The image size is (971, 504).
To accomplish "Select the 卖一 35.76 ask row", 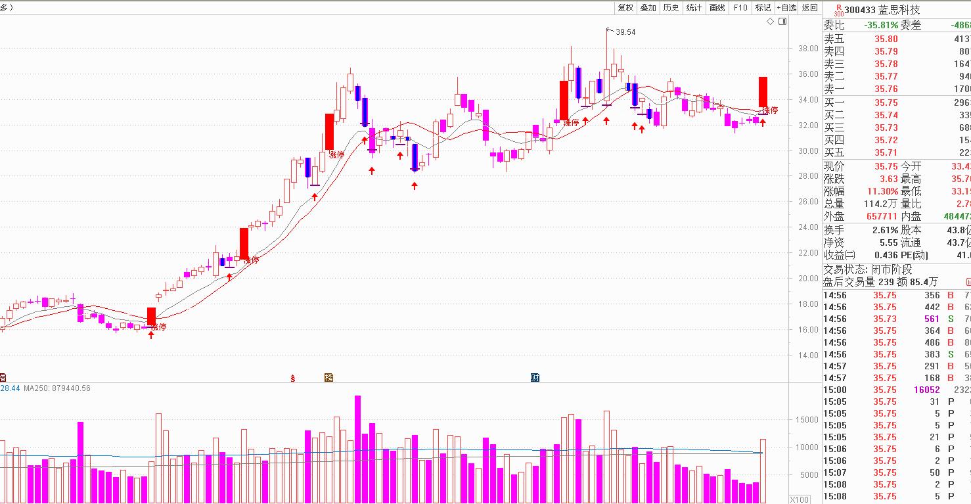I will tap(897, 89).
